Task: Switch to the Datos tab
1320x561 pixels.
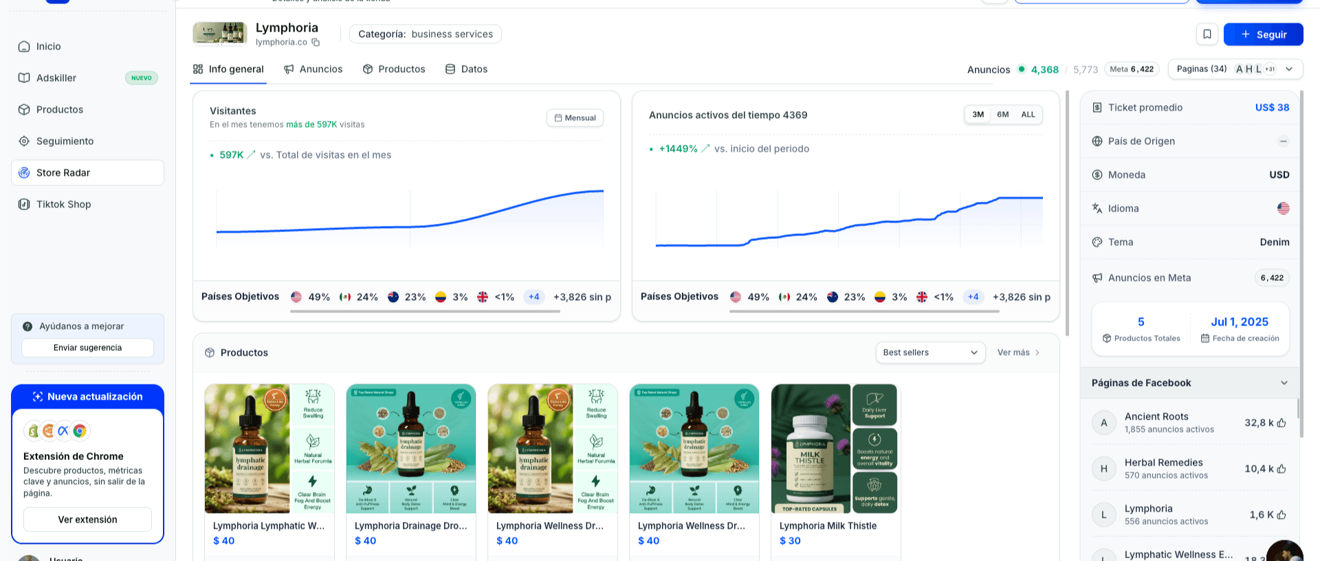Action: (466, 69)
